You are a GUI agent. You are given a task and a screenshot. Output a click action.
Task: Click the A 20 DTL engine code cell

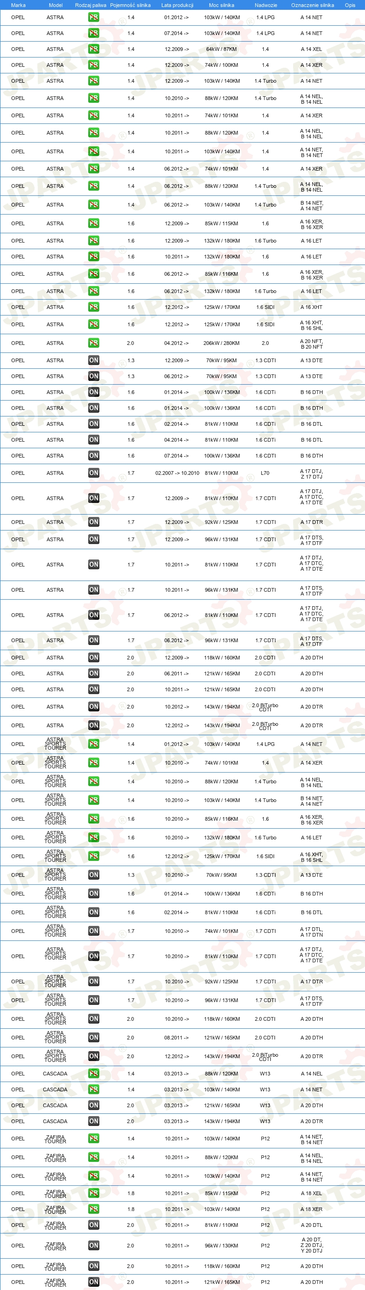pos(311,1225)
